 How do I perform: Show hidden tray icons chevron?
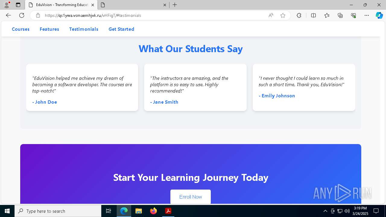point(325,211)
